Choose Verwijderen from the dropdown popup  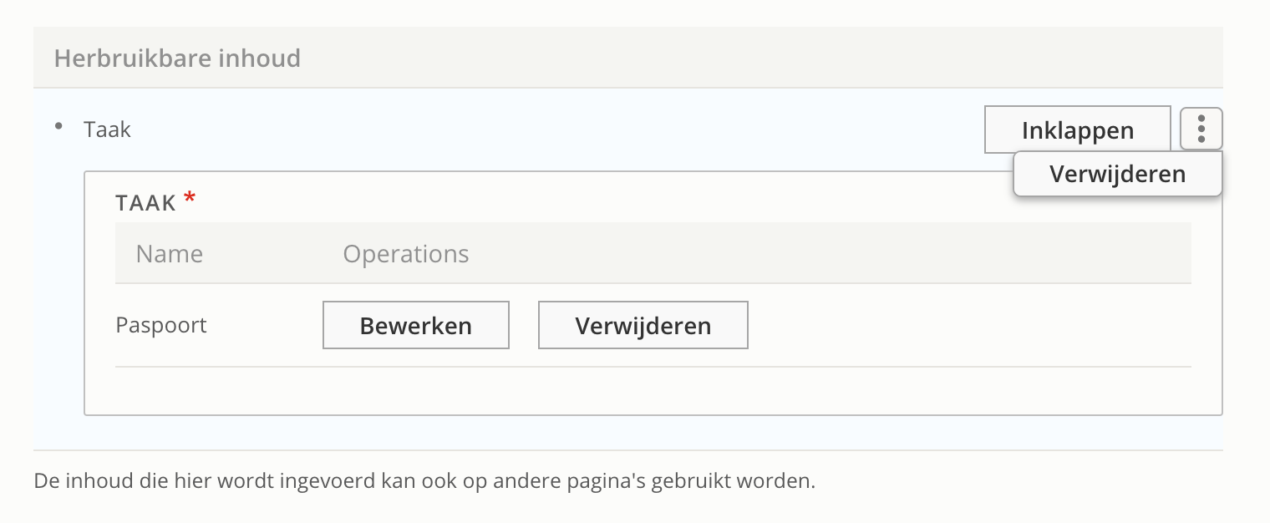pos(1117,174)
